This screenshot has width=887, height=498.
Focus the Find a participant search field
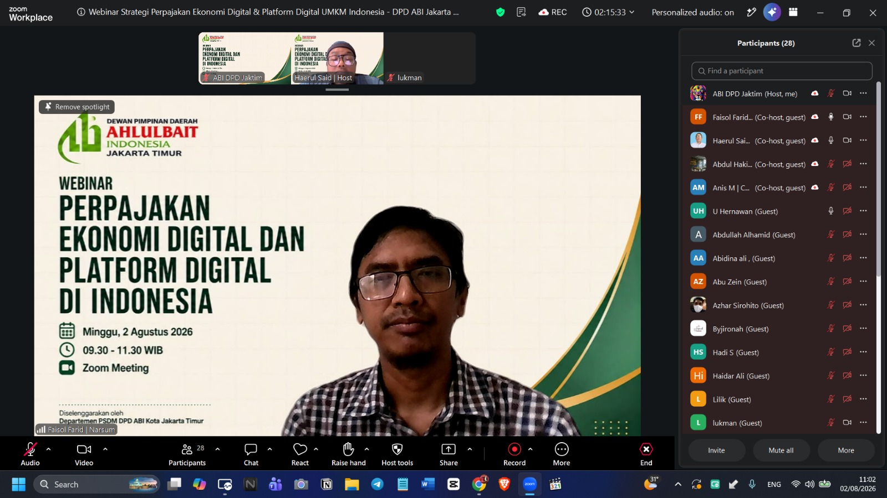pyautogui.click(x=782, y=71)
